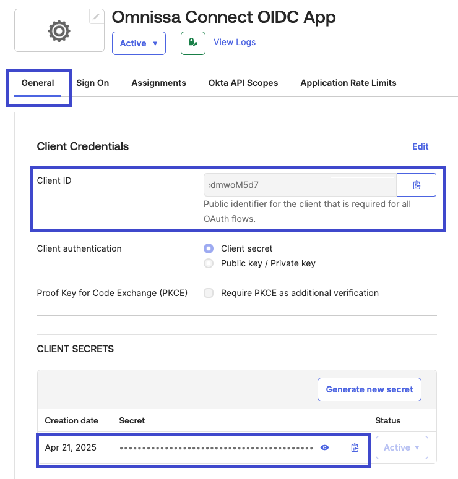Reveal the client secret with eye icon
Image resolution: width=458 pixels, height=479 pixels.
324,447
